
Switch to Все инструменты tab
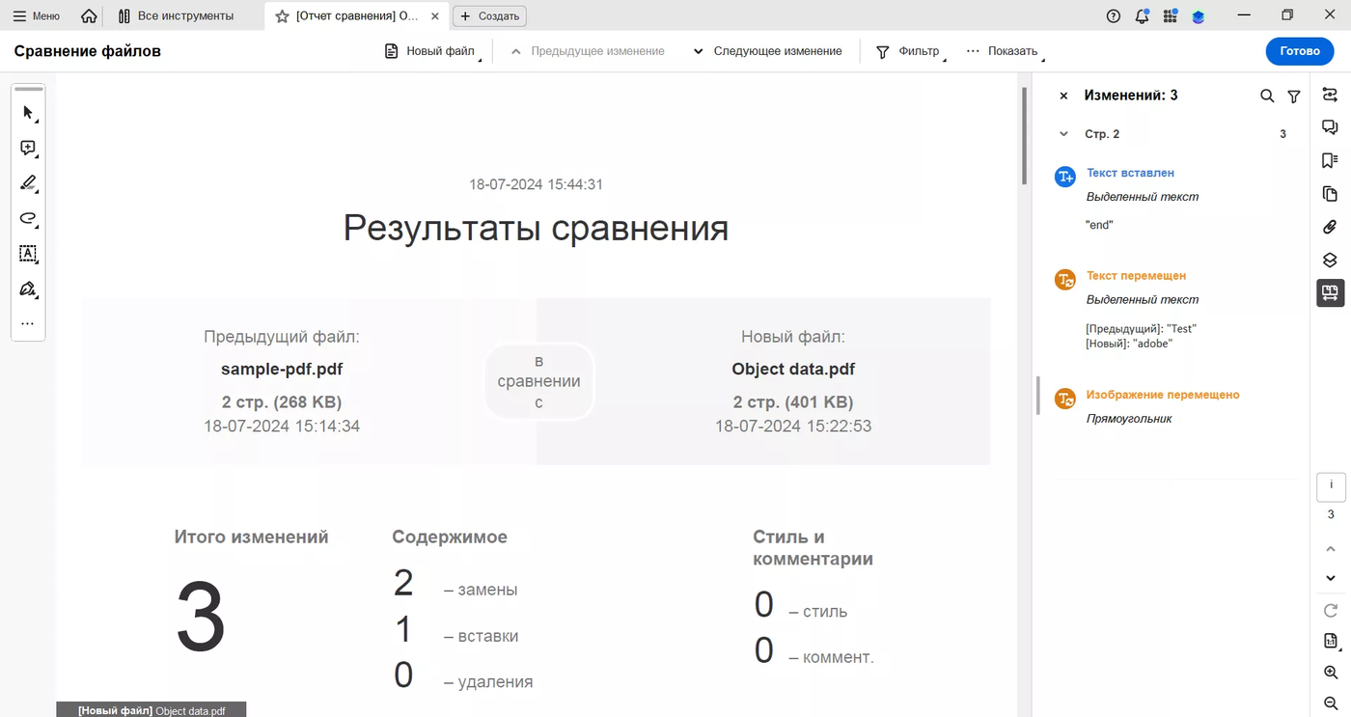[176, 16]
